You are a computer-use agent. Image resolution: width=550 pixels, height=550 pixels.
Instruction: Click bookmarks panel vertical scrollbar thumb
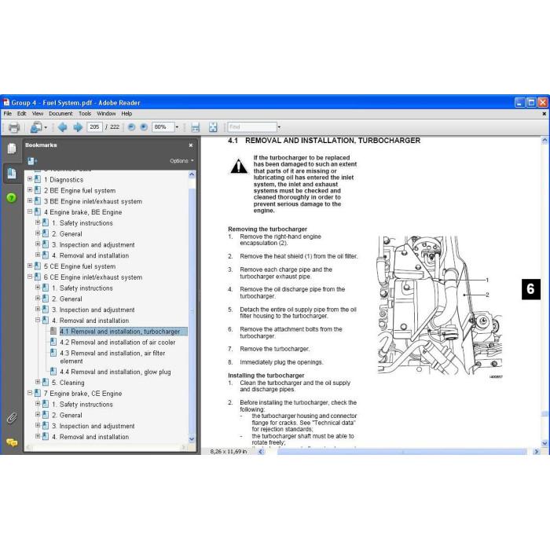point(192,310)
